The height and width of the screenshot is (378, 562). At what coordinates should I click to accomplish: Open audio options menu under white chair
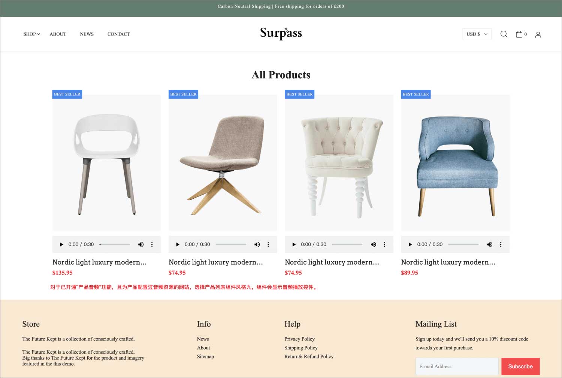152,244
